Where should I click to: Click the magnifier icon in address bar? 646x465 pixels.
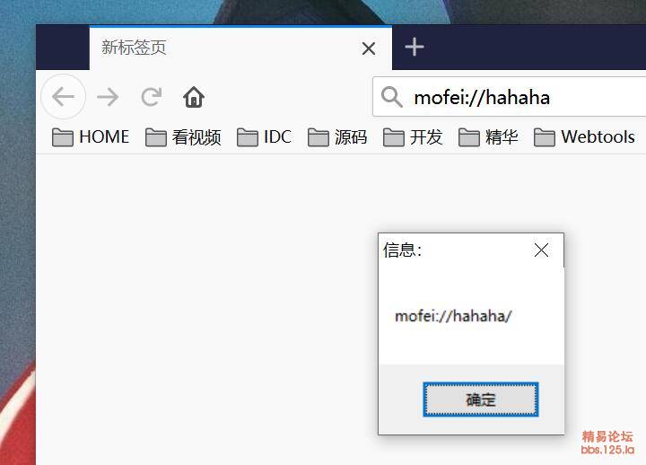tap(391, 97)
